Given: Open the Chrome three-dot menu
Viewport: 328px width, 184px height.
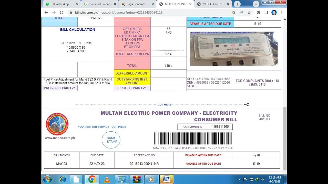Looking at the screenshot, I should coord(282,12).
